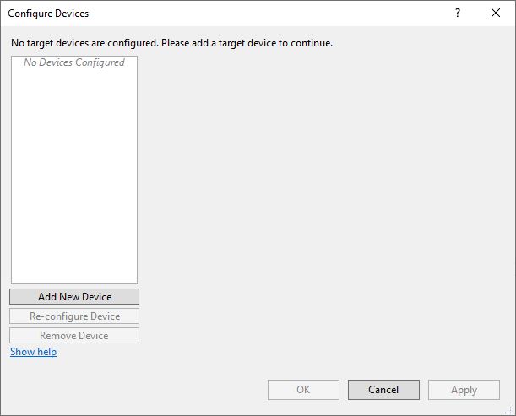The width and height of the screenshot is (516, 416).
Task: Click the question mark help icon
Action: [458, 13]
